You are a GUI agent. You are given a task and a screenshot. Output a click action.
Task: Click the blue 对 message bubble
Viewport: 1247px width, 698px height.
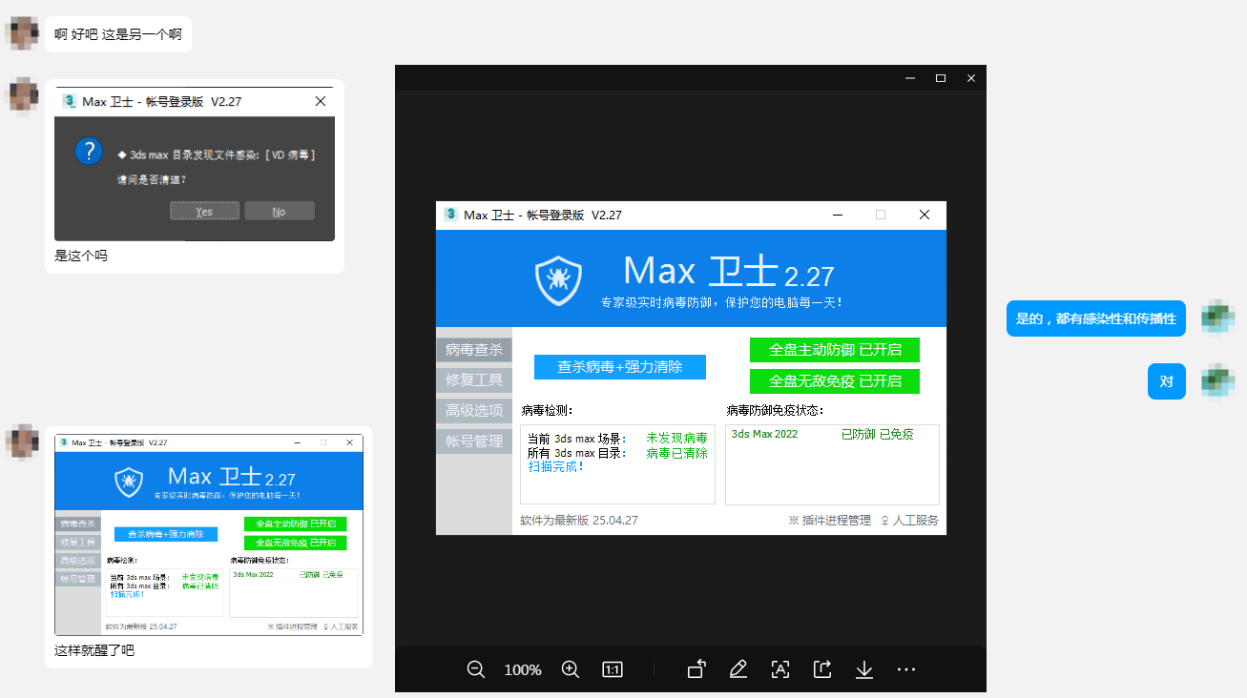(x=1166, y=381)
